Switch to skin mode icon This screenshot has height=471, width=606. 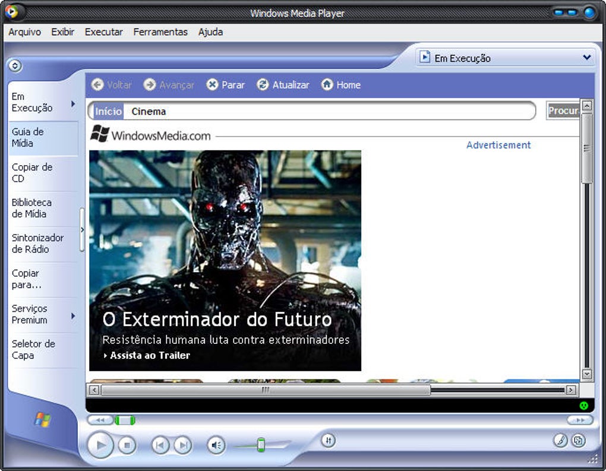pyautogui.click(x=579, y=440)
